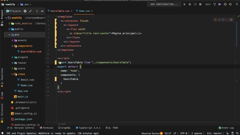The width and height of the screenshot is (240, 135).
Task: Click Run with Coverage icon
Action: [x=195, y=4]
